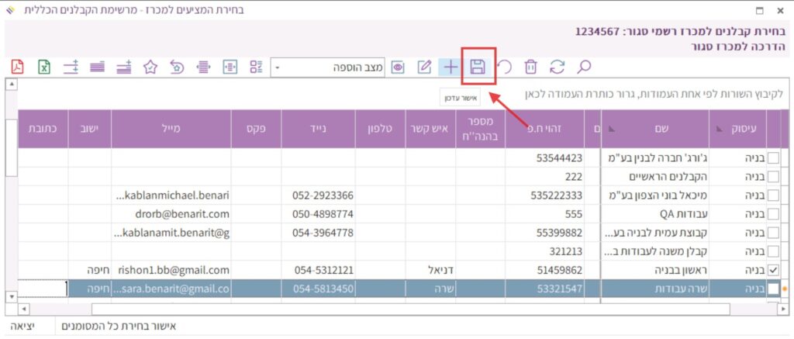Open the מצב הוספה mode dropdown
The height and width of the screenshot is (339, 794).
click(x=278, y=67)
